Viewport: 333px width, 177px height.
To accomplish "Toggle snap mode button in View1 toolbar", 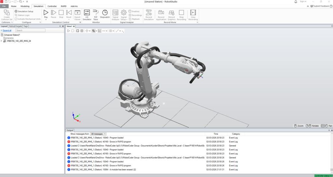I will click(x=100, y=31).
